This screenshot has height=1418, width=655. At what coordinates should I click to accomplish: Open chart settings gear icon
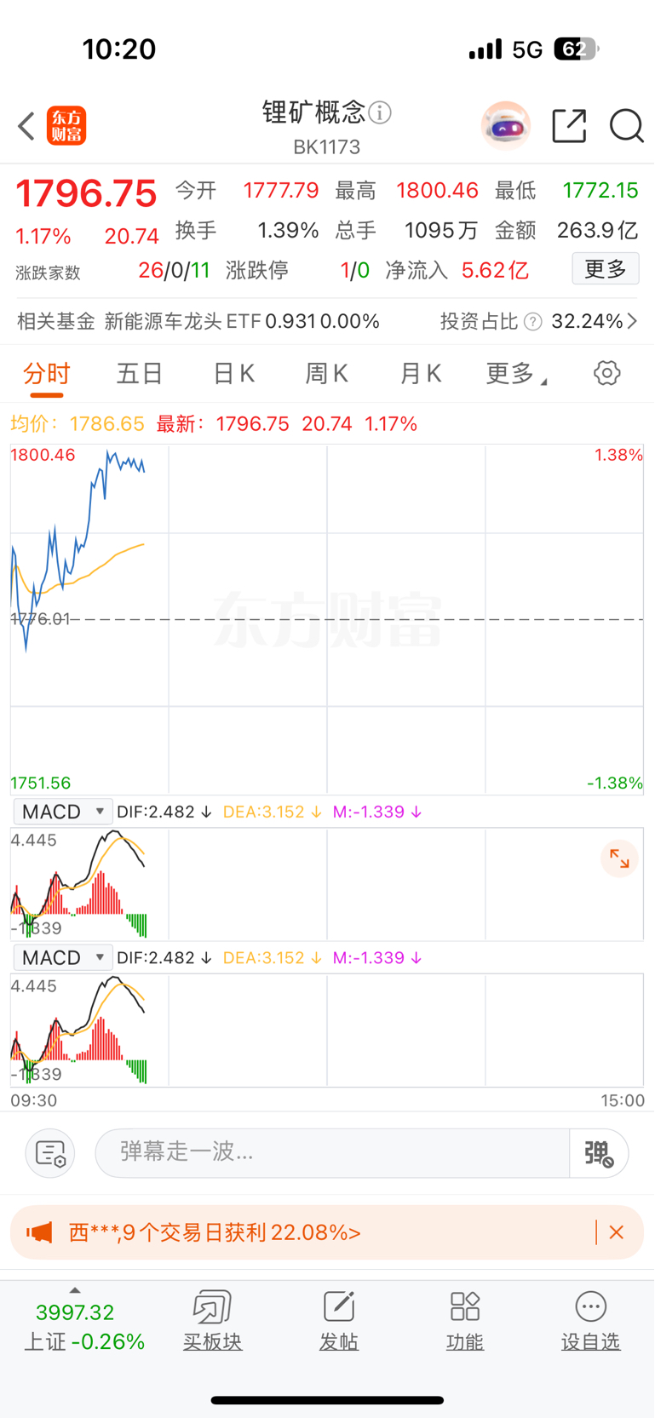[x=606, y=373]
